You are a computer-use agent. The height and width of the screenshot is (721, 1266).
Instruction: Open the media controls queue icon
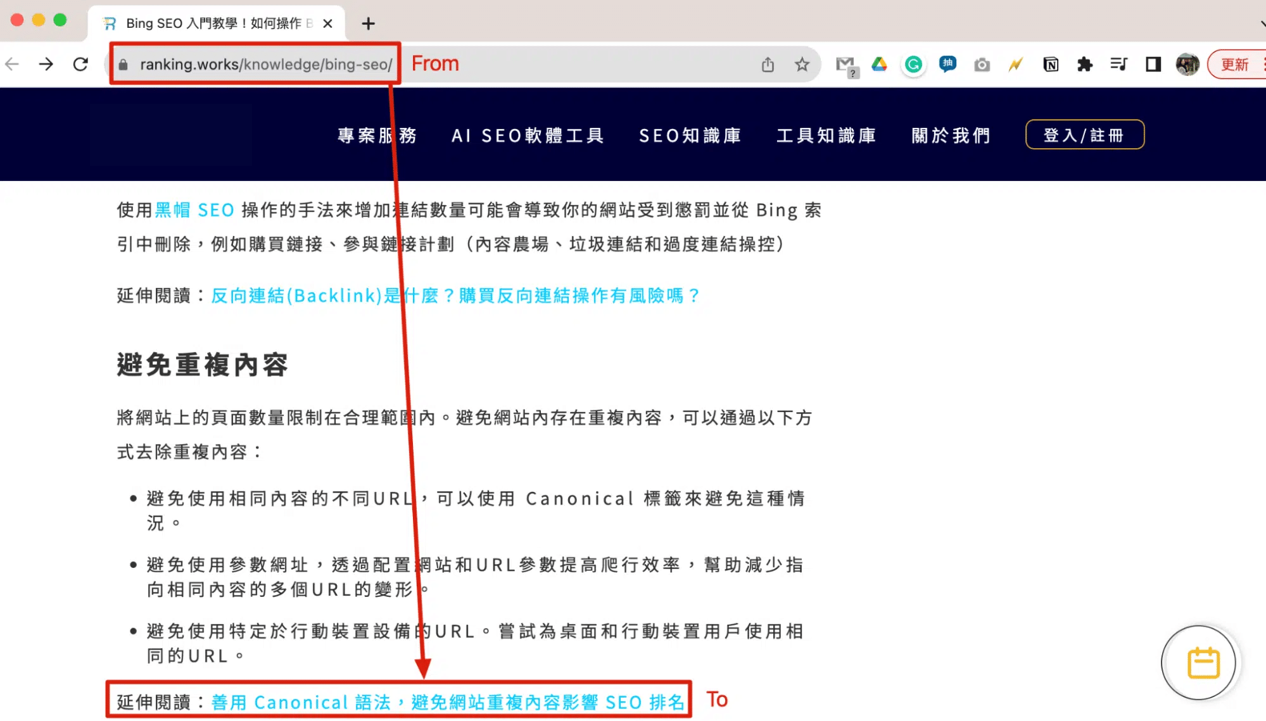pyautogui.click(x=1119, y=65)
